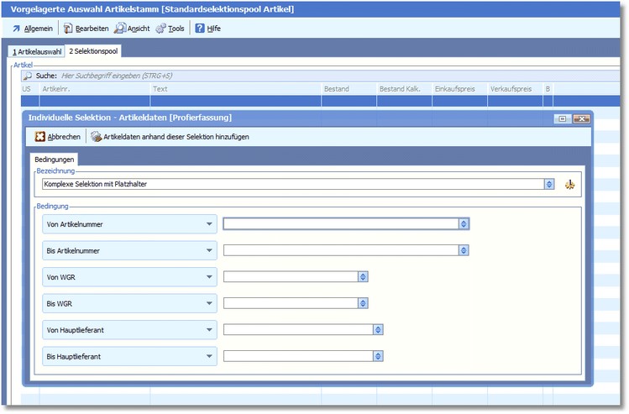
Task: Click the Allgemein arrow icon in toolbar
Action: point(16,28)
